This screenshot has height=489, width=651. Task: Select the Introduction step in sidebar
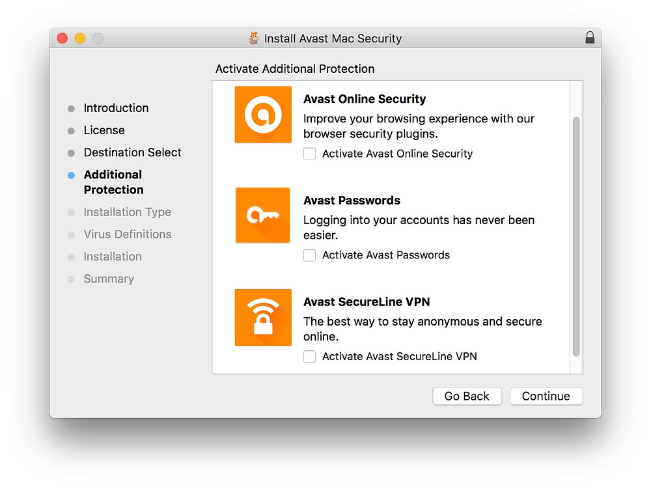pos(116,108)
